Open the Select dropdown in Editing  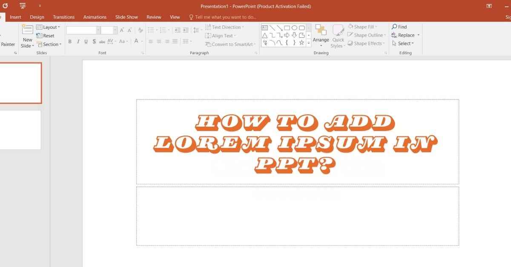click(x=403, y=43)
